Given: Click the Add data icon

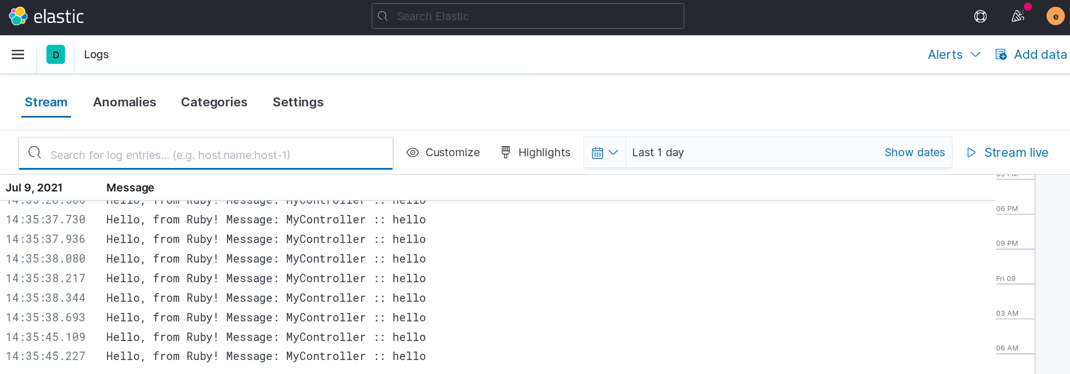Looking at the screenshot, I should click(1001, 54).
